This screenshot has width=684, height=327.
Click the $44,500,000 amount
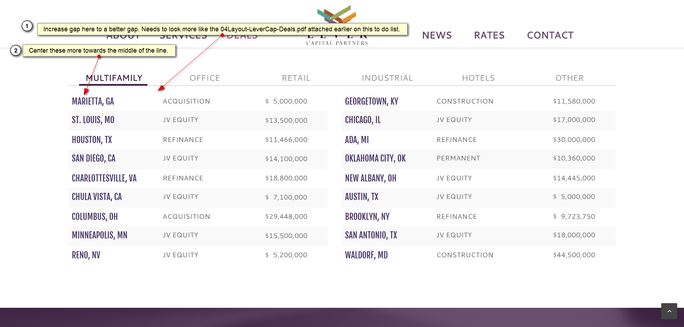tap(574, 255)
